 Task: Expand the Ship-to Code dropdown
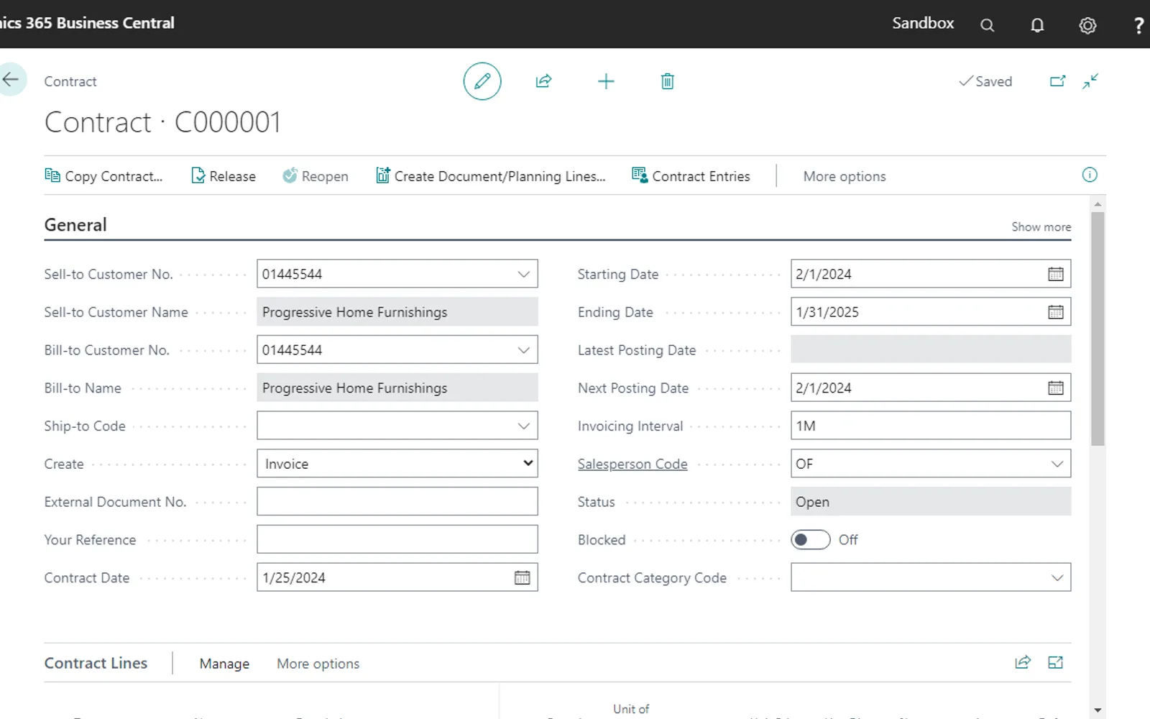coord(523,426)
